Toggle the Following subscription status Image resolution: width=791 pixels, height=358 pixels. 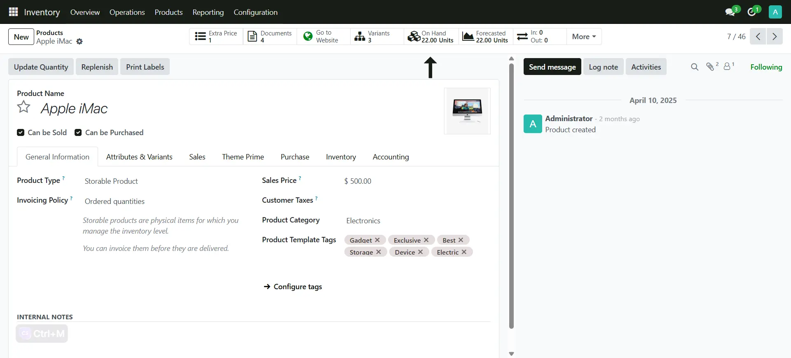tap(766, 67)
